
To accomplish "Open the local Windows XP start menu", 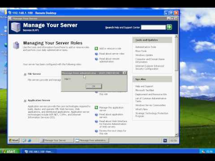I will point(10,151).
